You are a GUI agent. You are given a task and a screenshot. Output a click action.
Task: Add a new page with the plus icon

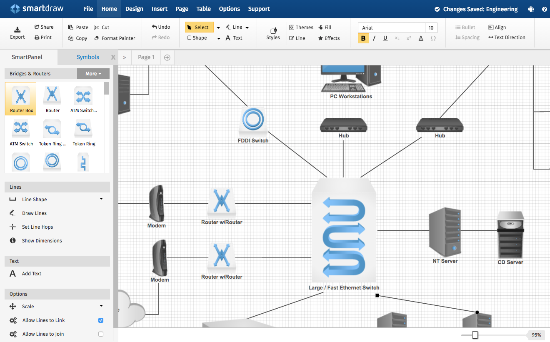click(x=167, y=57)
